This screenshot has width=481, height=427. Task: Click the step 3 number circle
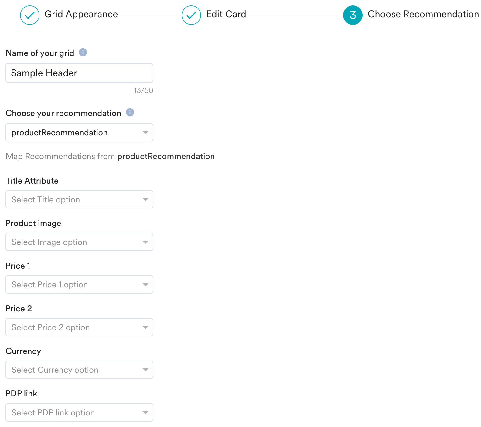point(353,15)
